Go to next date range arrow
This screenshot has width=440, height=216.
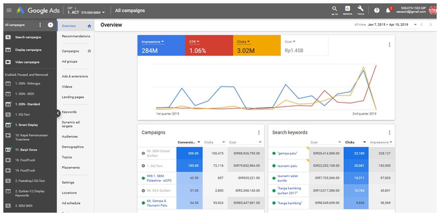click(430, 25)
